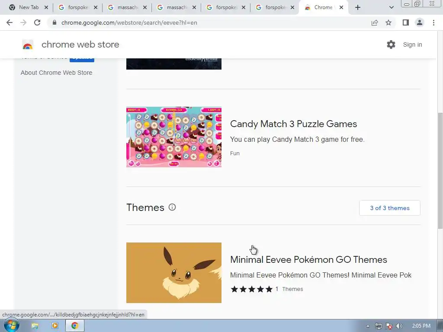Open About Chrome Web Store link
Screen dimensions: 443x332
pyautogui.click(x=57, y=73)
